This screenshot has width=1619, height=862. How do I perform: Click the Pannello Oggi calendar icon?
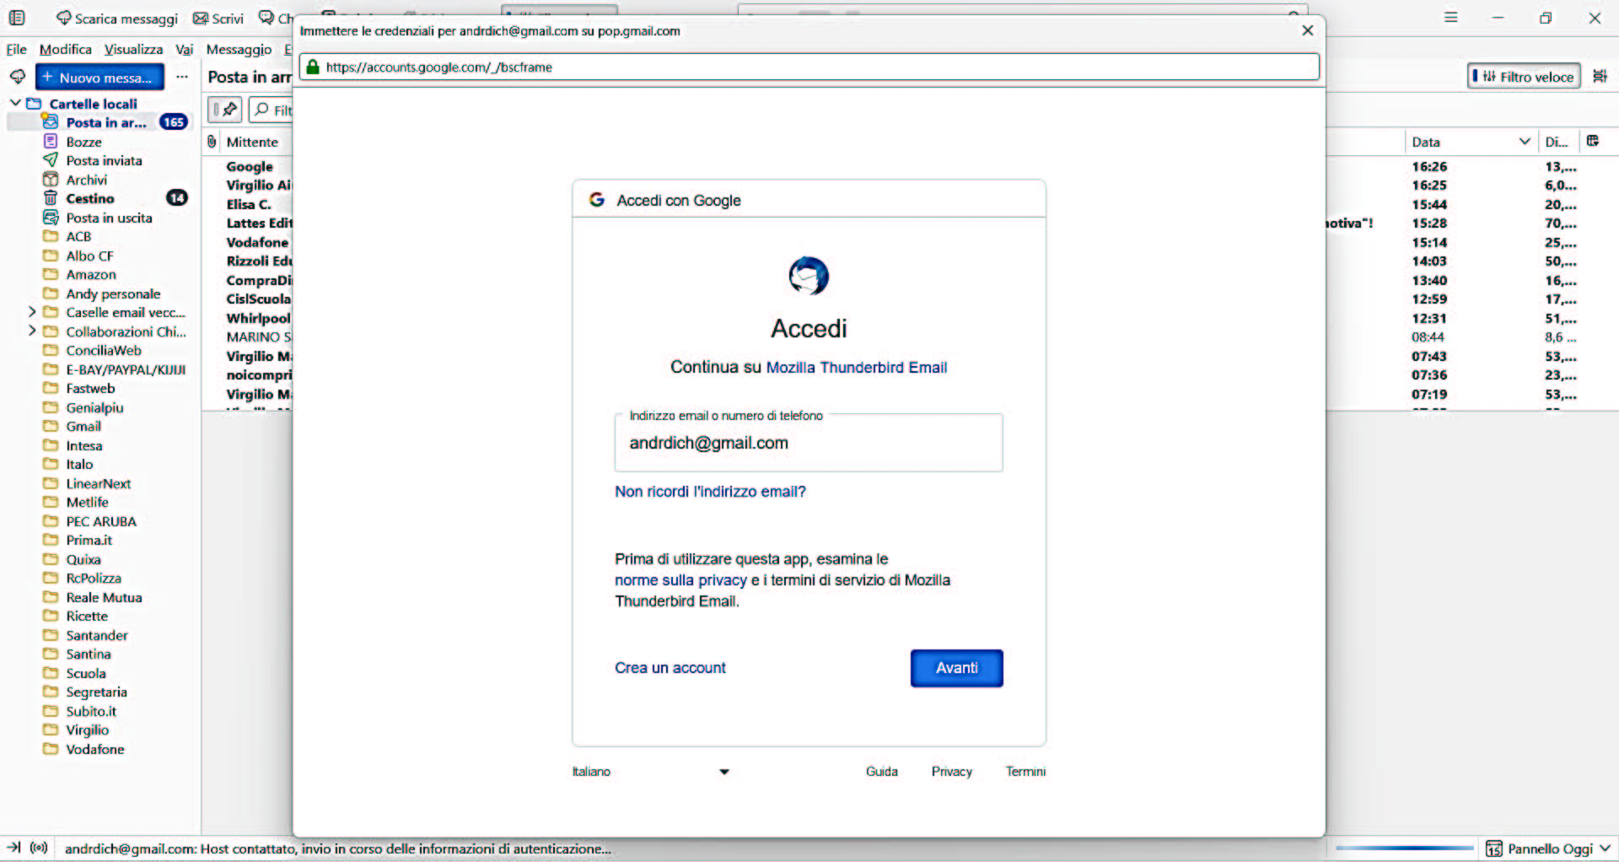coord(1493,849)
